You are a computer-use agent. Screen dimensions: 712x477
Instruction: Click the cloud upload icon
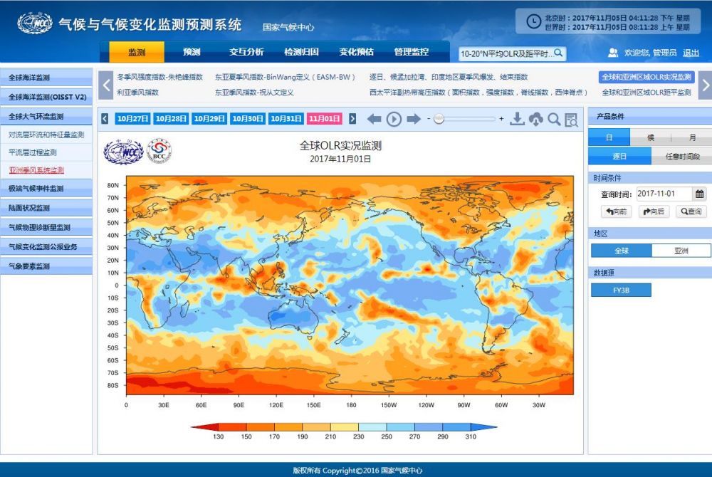tap(535, 120)
